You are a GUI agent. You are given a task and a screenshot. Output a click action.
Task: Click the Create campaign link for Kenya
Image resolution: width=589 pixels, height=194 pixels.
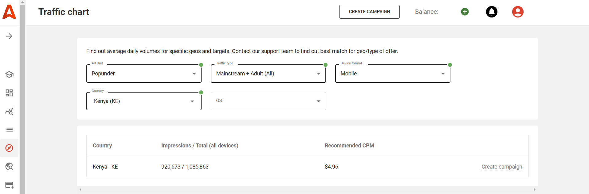502,167
